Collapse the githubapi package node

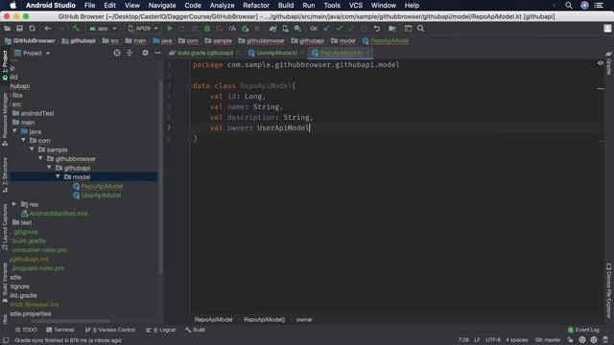[49, 168]
